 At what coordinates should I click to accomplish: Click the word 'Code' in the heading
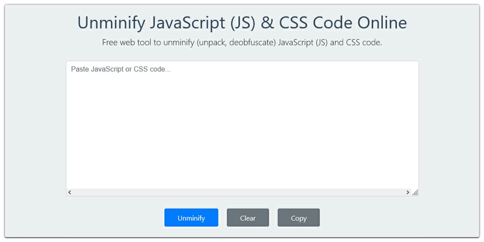tap(336, 23)
